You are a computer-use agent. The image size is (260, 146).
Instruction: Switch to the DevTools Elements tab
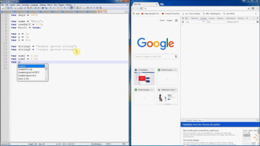point(194,18)
